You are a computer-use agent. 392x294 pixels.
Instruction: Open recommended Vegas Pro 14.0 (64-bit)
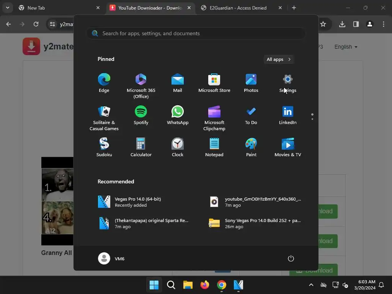coord(141,202)
